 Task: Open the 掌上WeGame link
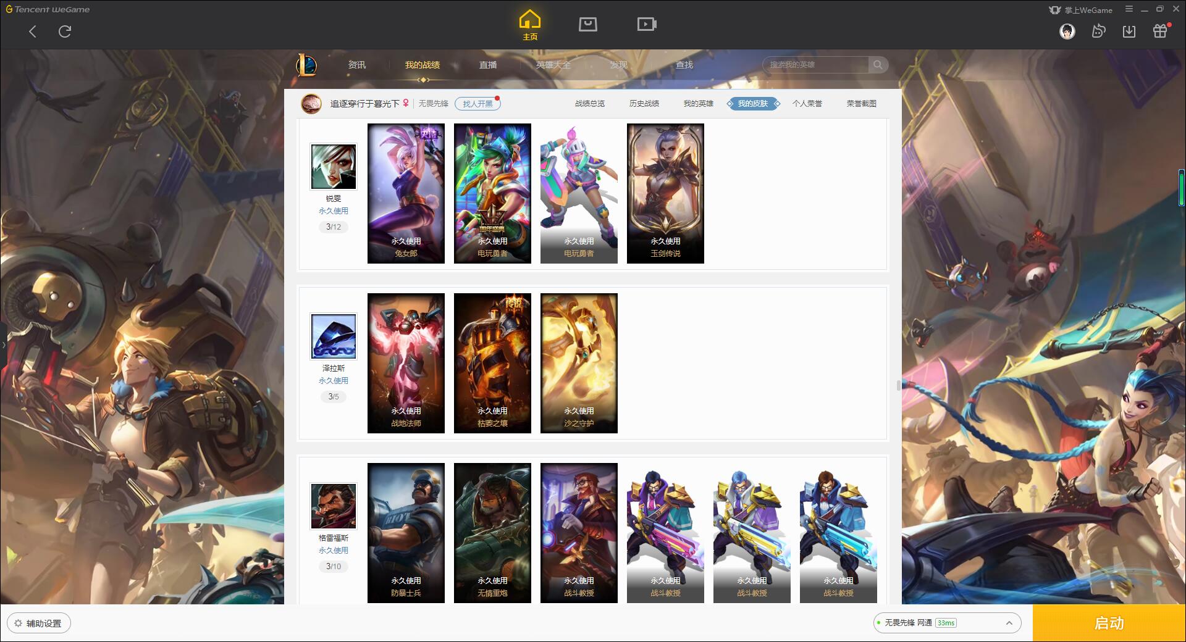tap(1080, 10)
